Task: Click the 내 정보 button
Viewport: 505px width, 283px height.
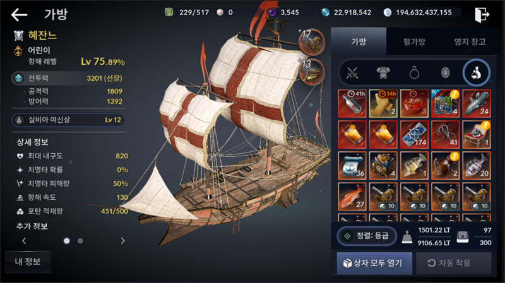Action: pos(28,262)
